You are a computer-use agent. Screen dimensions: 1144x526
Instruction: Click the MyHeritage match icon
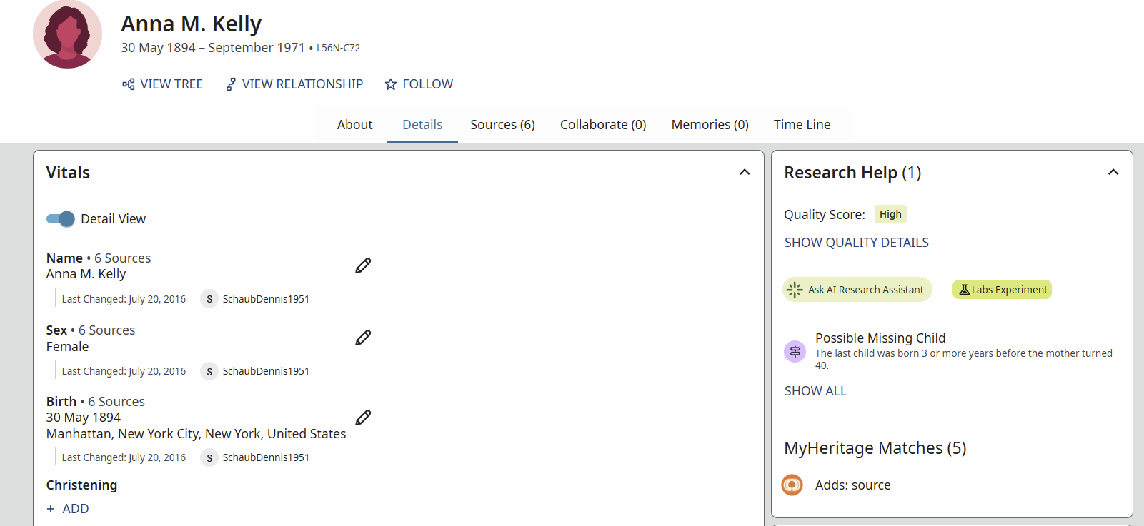(792, 485)
